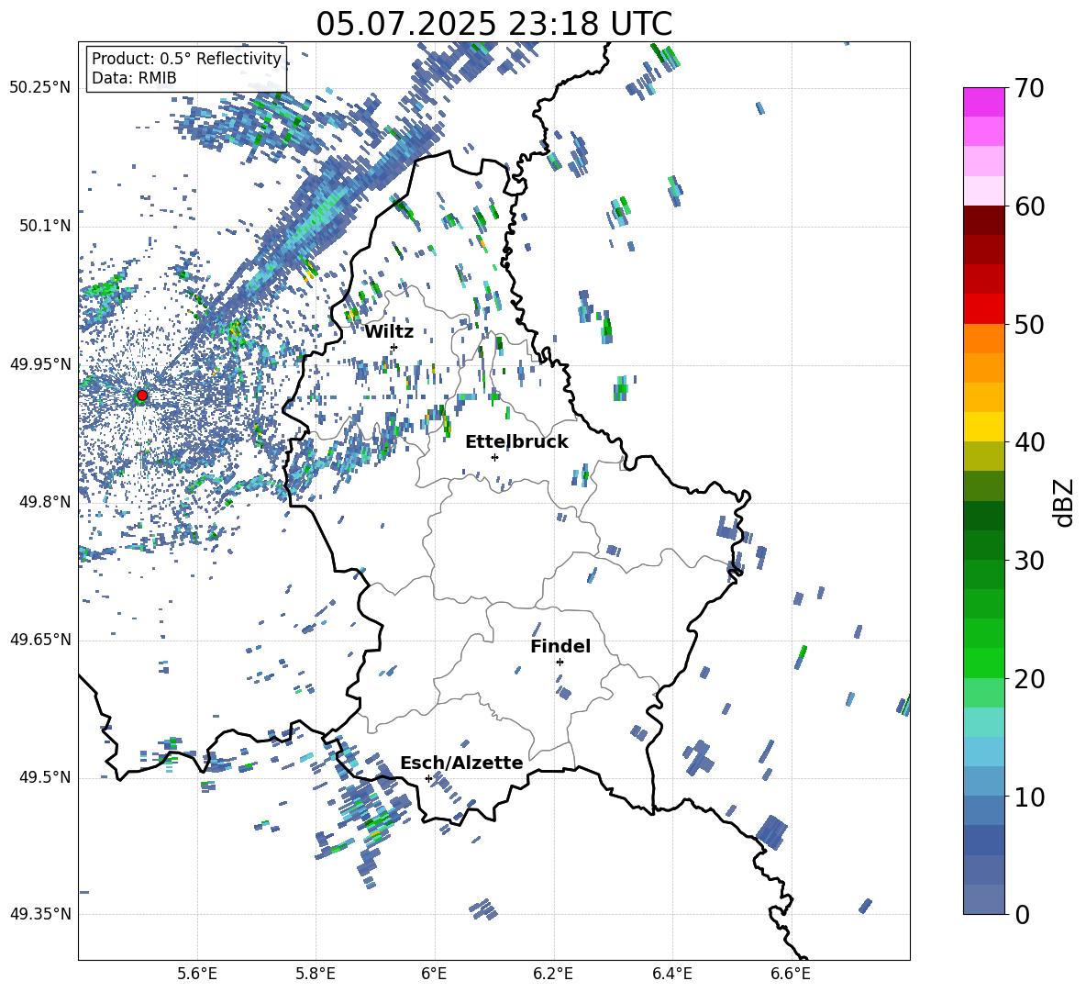
Task: Click the colorbar tick label 70
Action: [1029, 88]
